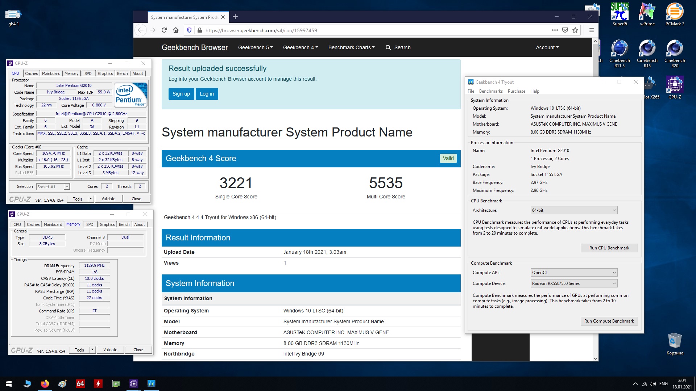Select Compute Device Radeon RX550 dropdown

tap(574, 283)
